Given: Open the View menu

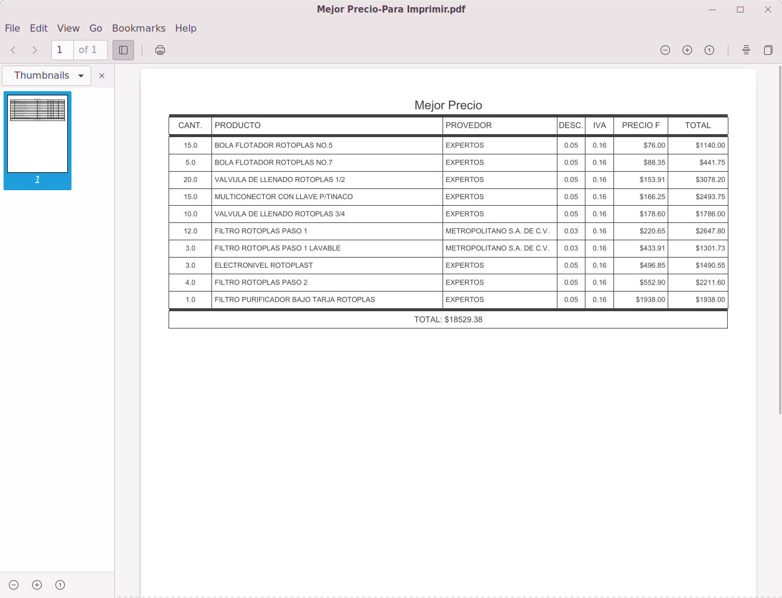Looking at the screenshot, I should pyautogui.click(x=68, y=28).
